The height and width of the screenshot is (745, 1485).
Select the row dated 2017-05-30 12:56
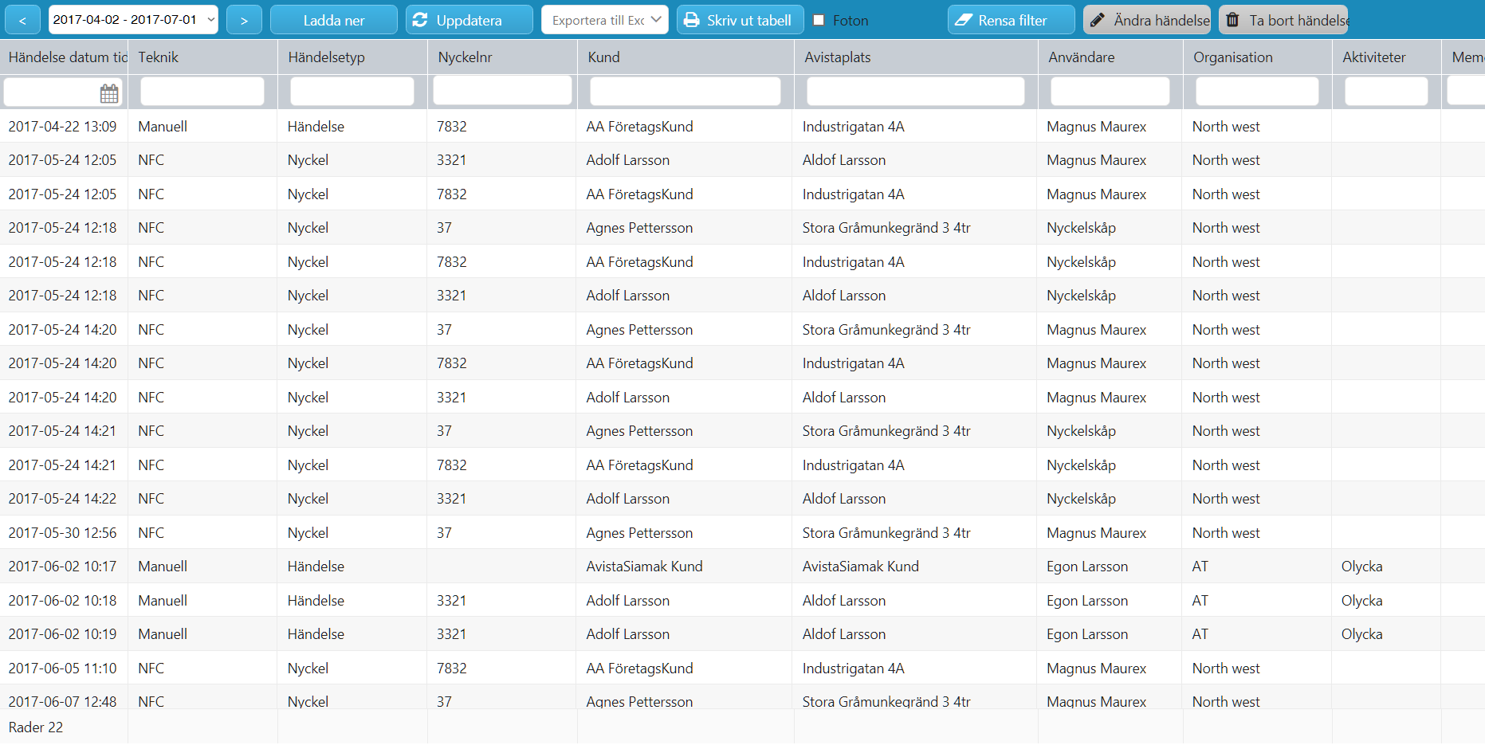742,532
